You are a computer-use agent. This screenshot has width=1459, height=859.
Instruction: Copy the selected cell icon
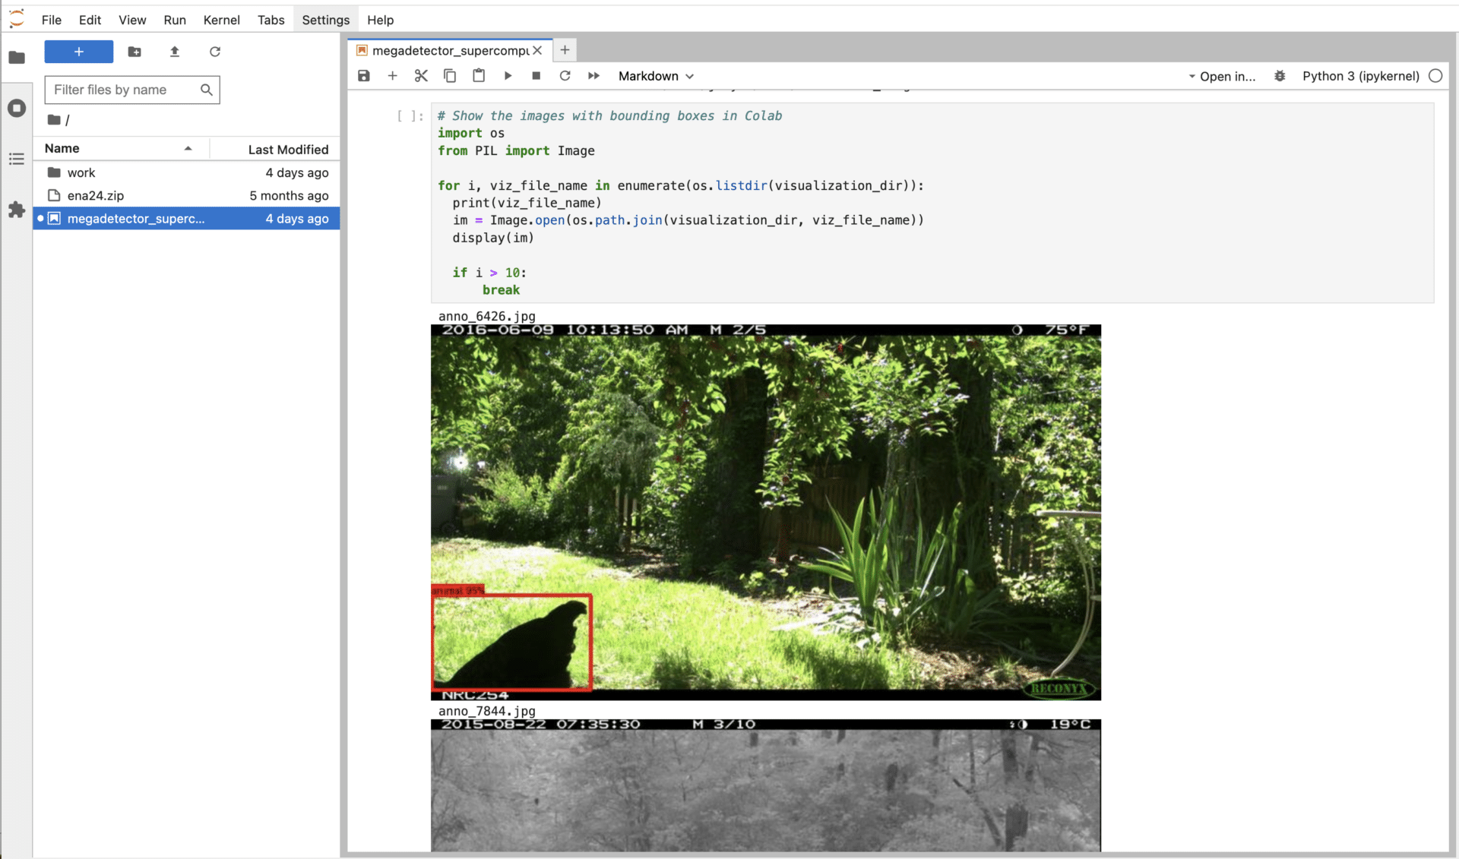pos(450,76)
